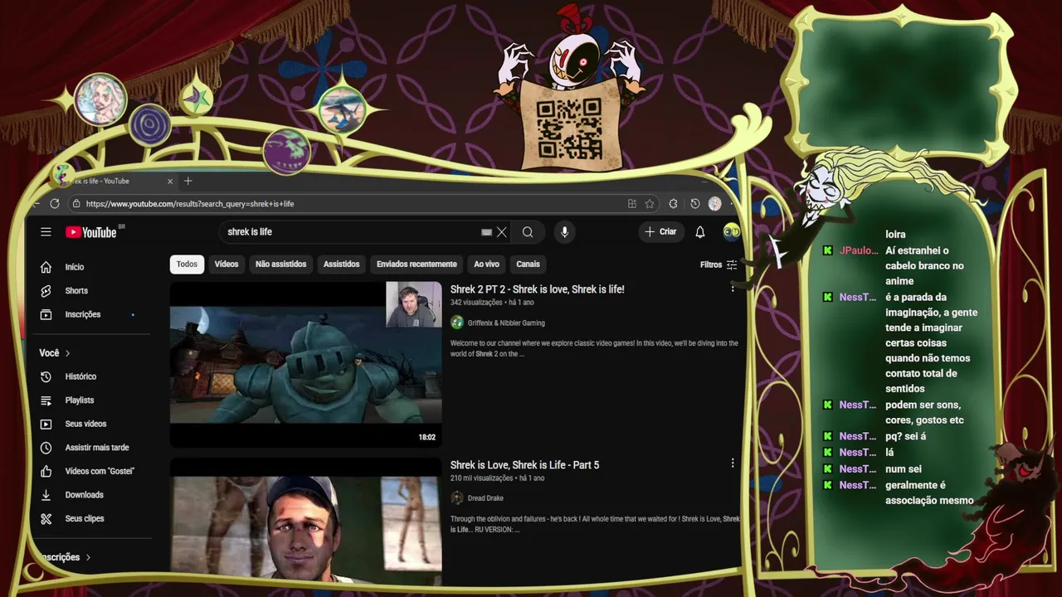Click the 18:02 duration badge

[x=427, y=437]
